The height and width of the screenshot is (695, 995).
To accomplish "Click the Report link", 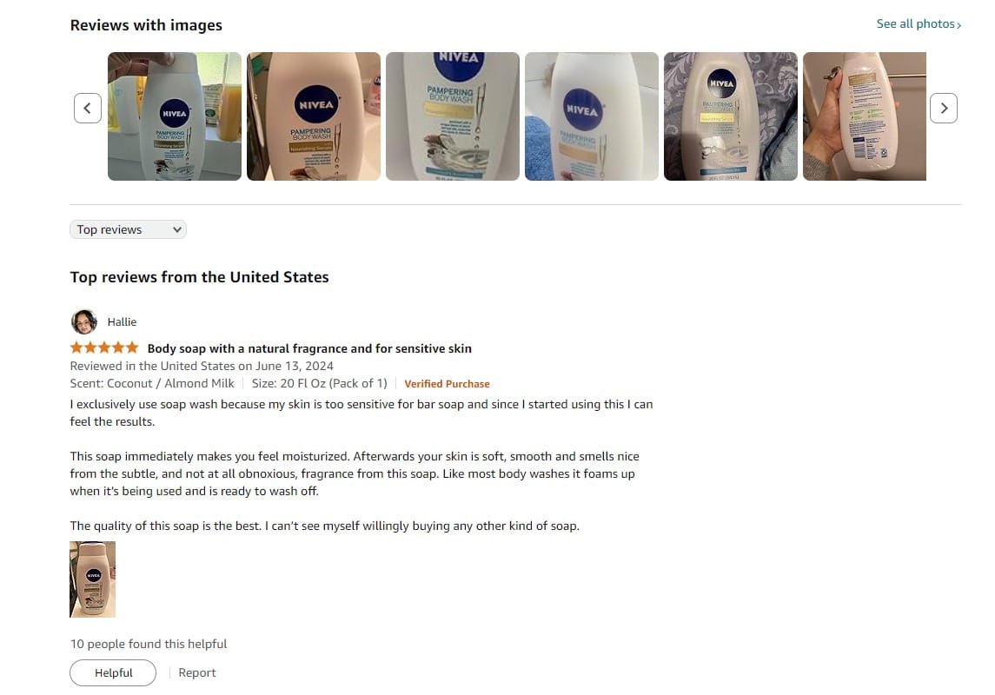I will (196, 672).
